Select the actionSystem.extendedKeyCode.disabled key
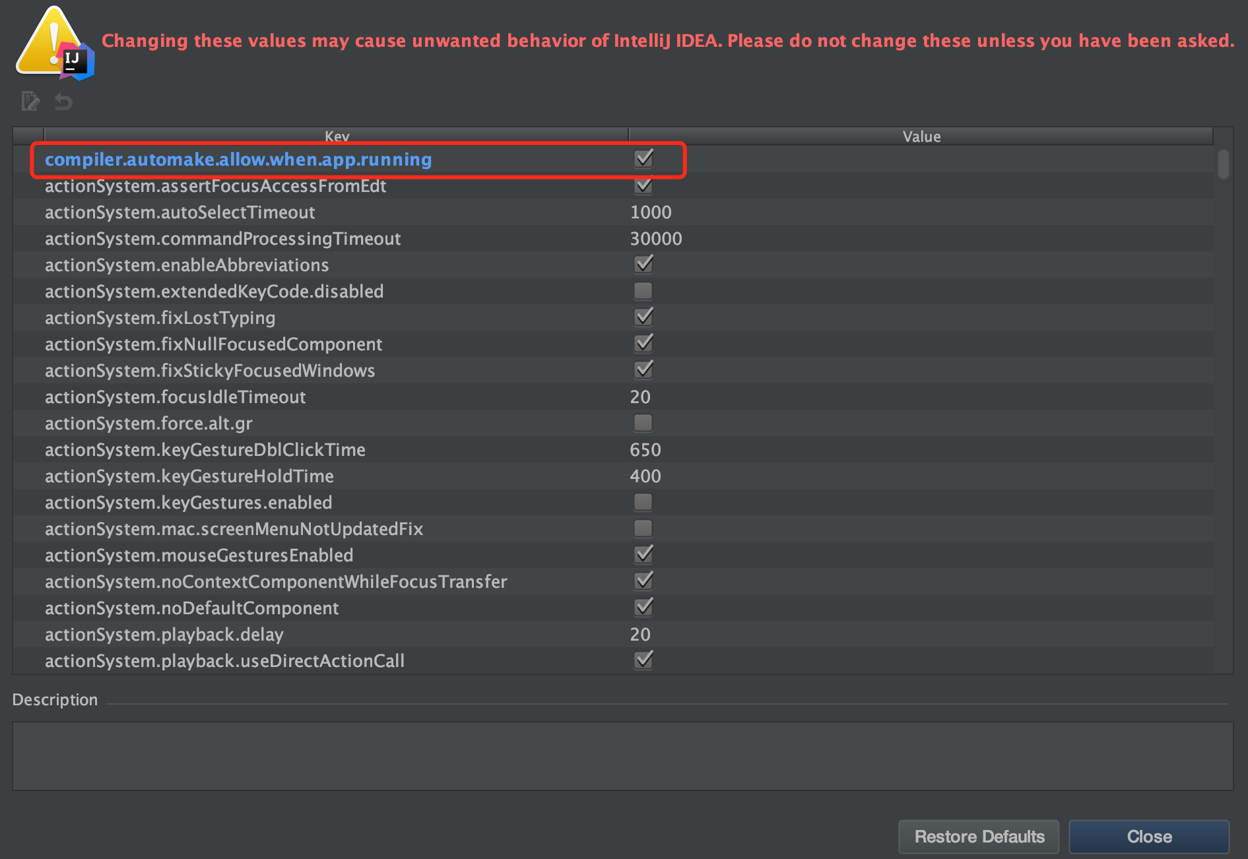Image resolution: width=1248 pixels, height=859 pixels. pos(214,292)
